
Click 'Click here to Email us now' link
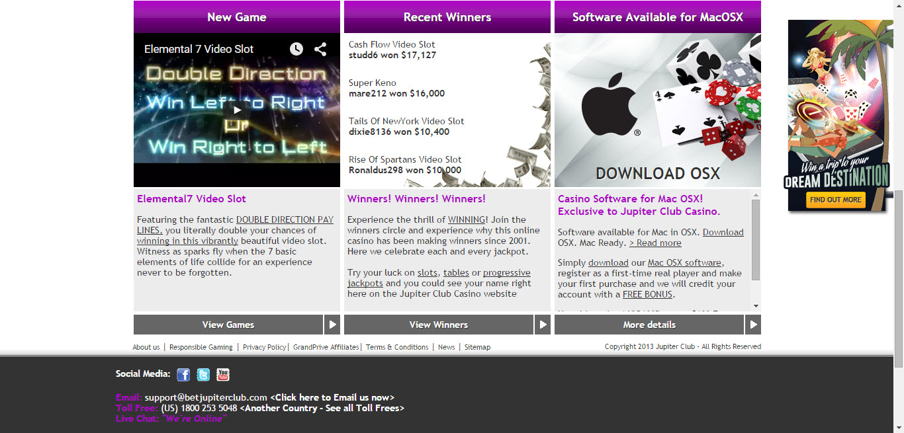(x=332, y=397)
